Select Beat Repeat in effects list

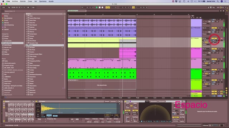33,25
